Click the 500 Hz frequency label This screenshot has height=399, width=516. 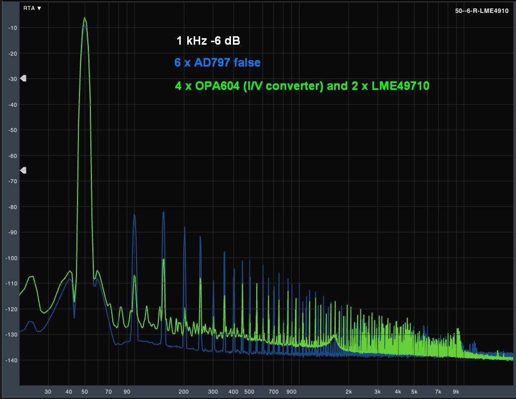[249, 392]
